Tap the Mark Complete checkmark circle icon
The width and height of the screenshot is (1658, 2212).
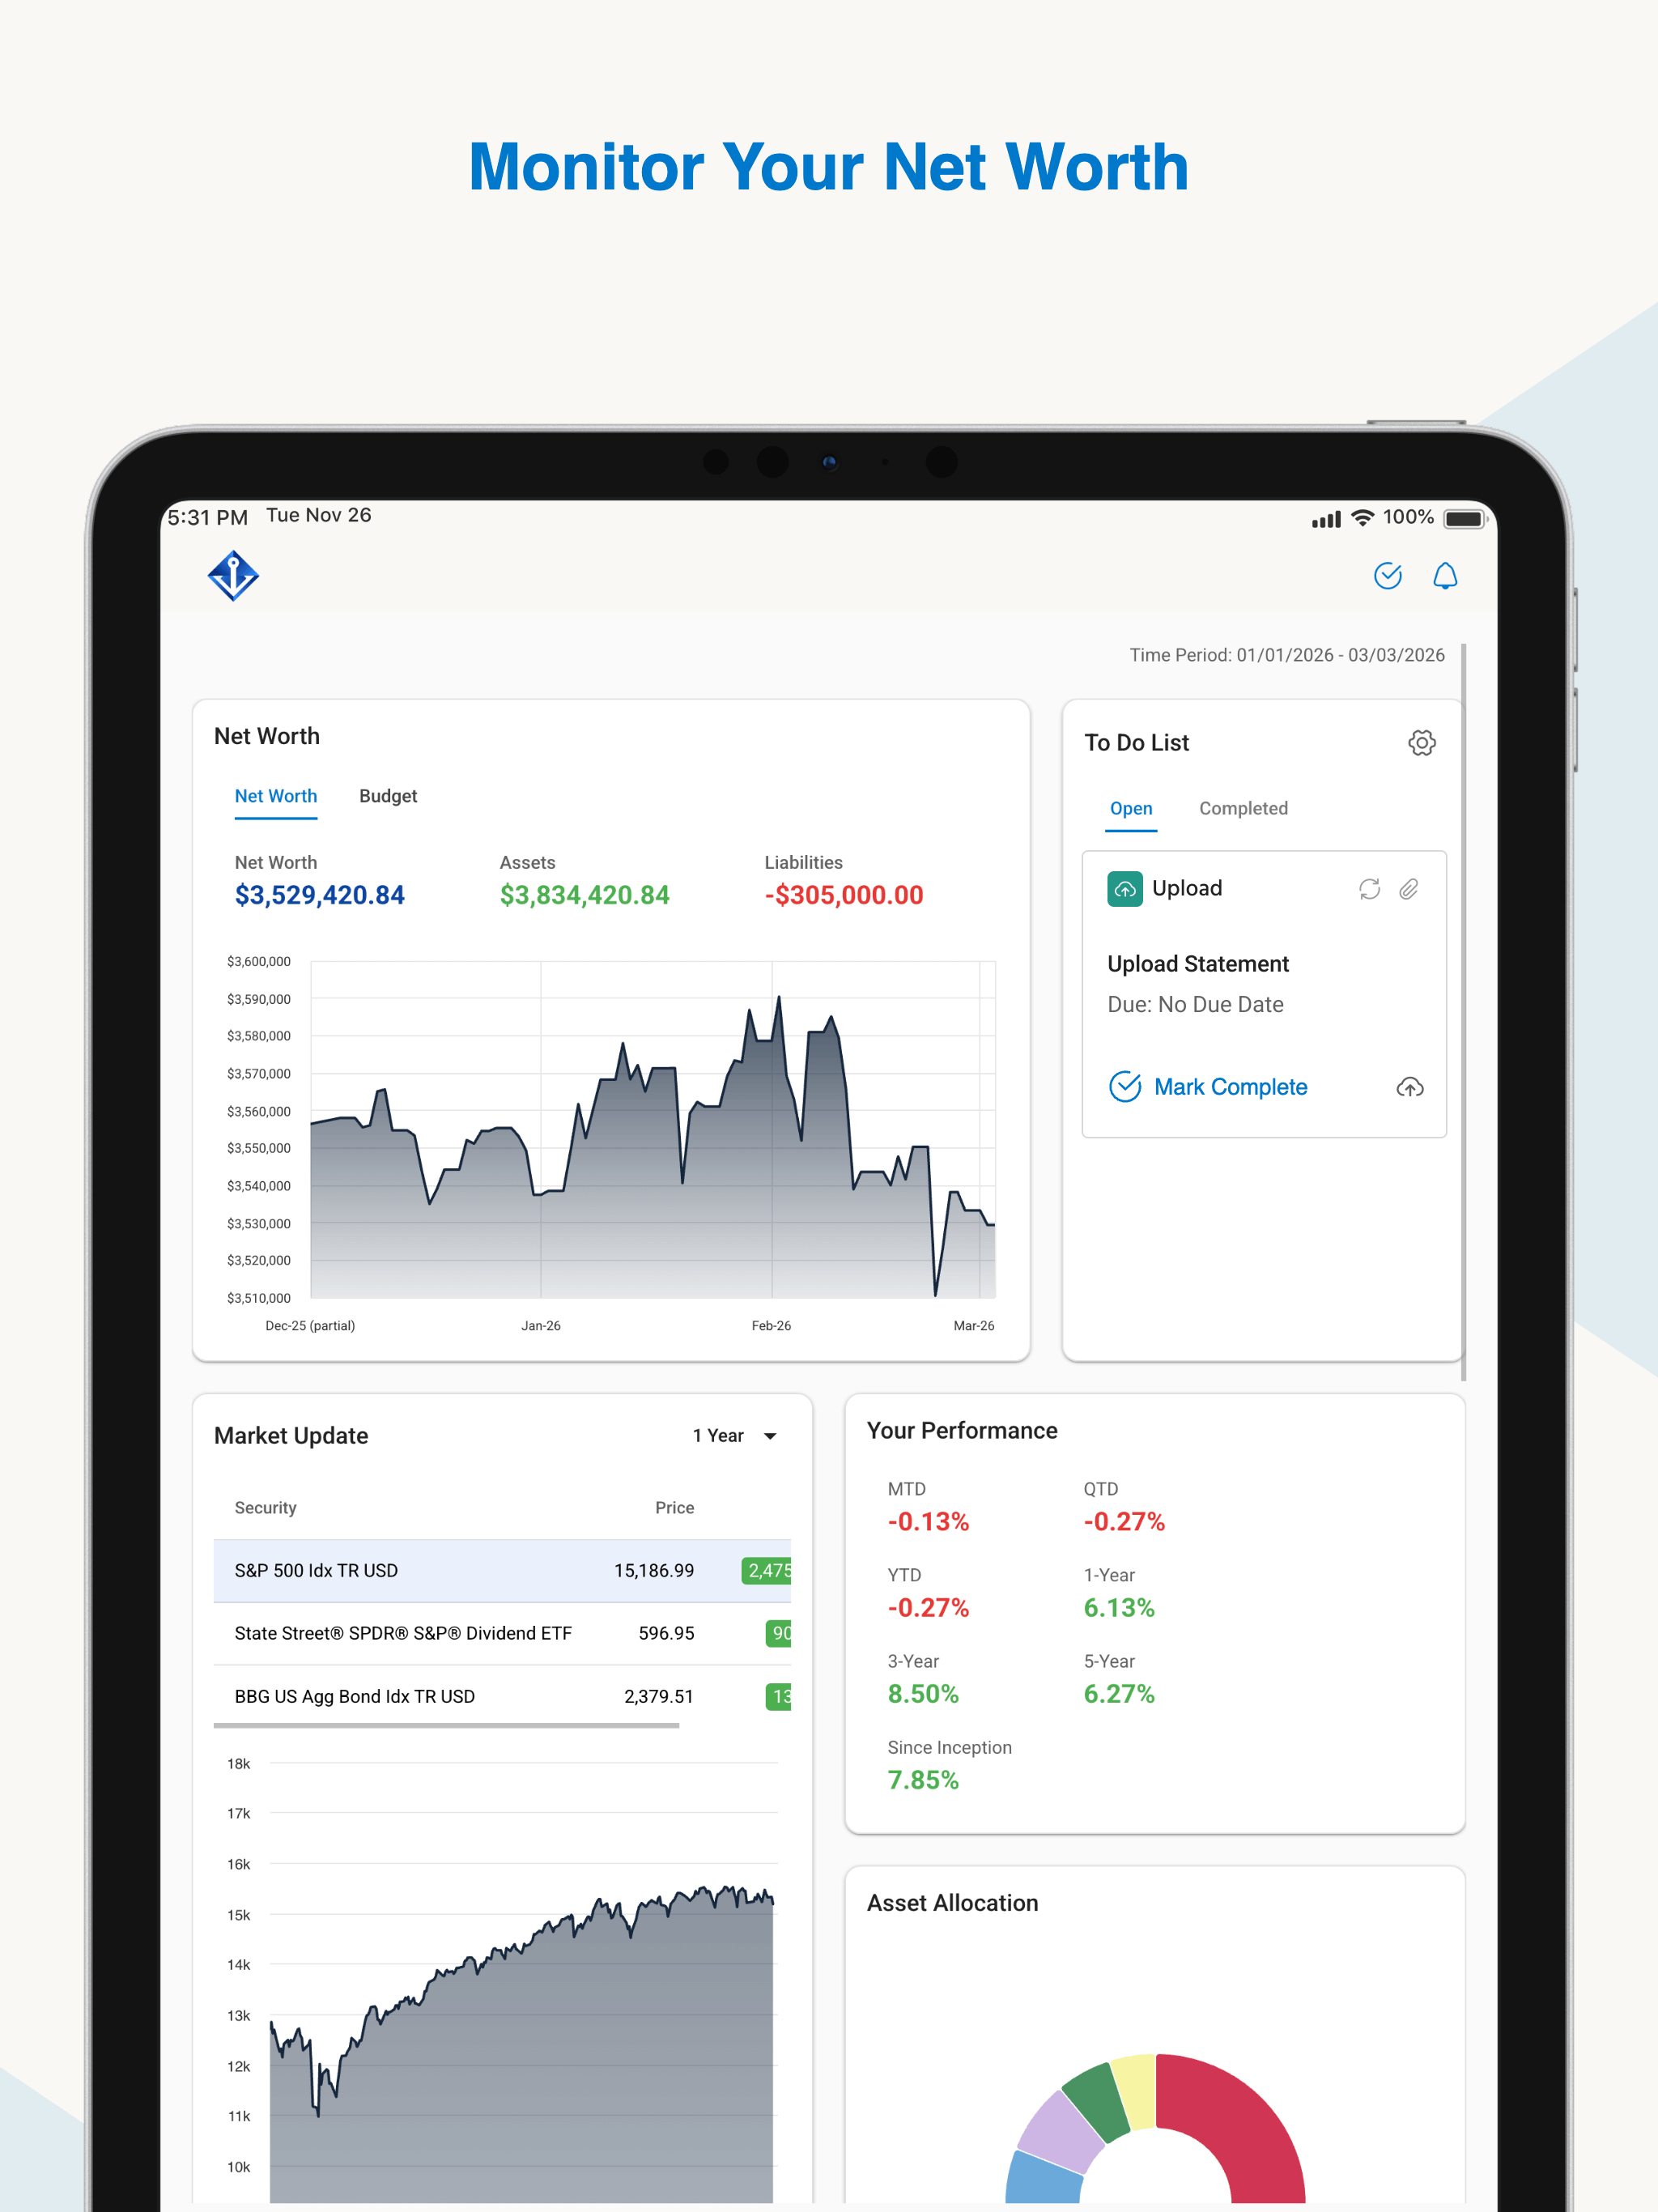pos(1125,1086)
